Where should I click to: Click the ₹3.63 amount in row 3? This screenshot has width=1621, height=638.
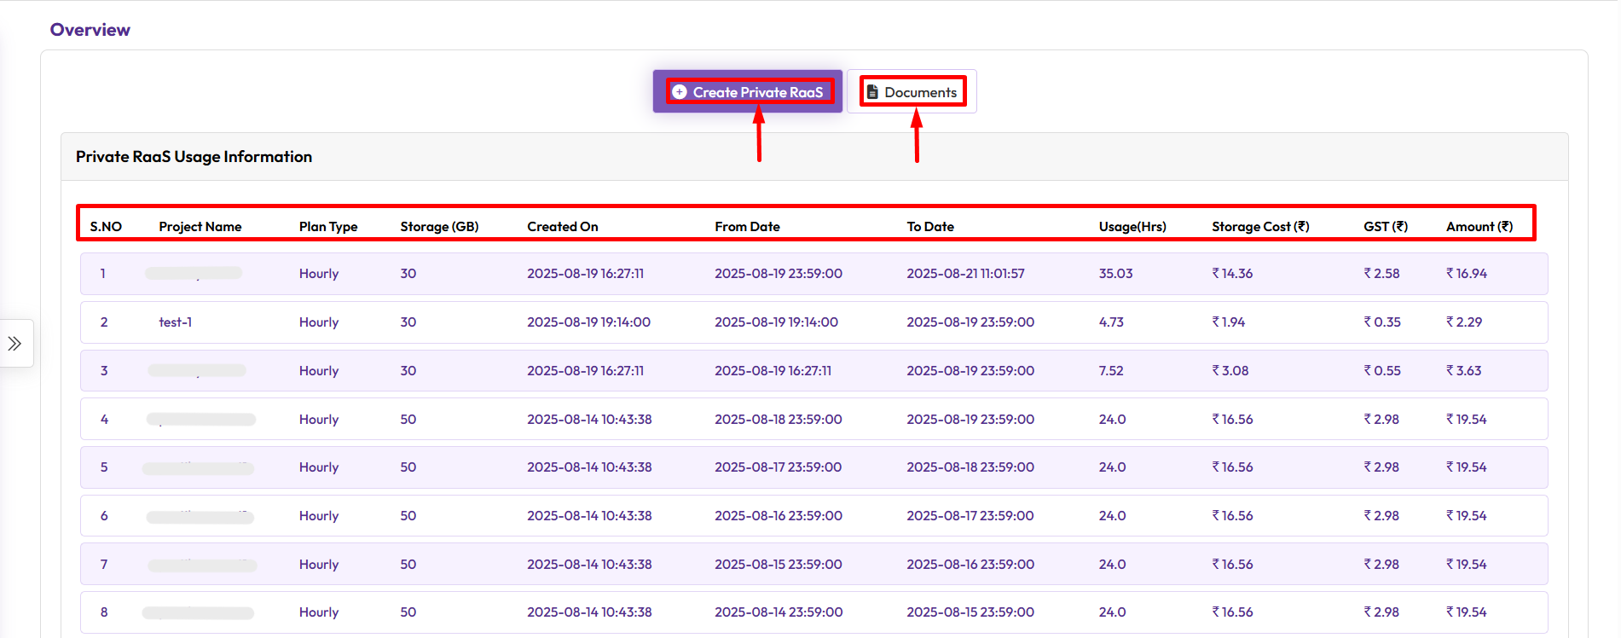pyautogui.click(x=1463, y=371)
